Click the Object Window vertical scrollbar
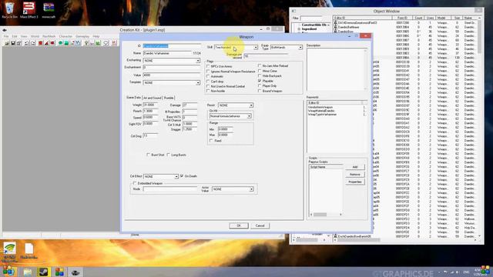This screenshot has width=493, height=277. pyautogui.click(x=479, y=127)
